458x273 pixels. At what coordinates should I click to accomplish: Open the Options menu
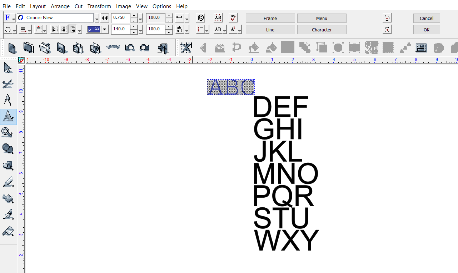tap(162, 6)
